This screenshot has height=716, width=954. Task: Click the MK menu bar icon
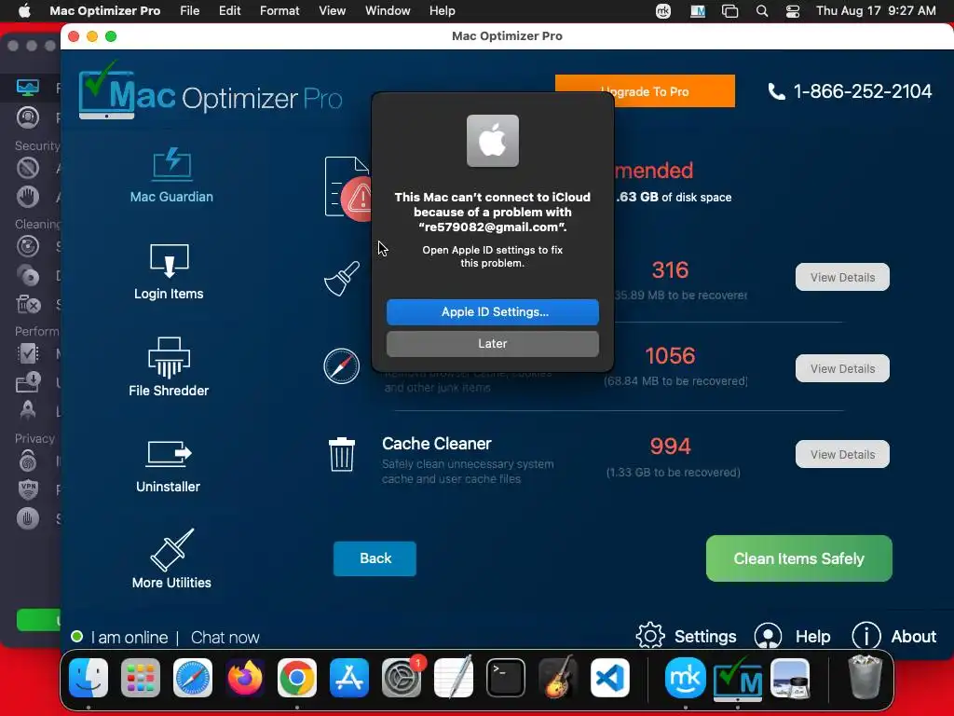pyautogui.click(x=663, y=11)
